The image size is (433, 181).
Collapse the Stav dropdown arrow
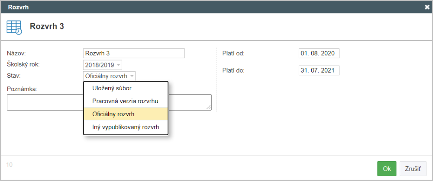[x=132, y=76]
